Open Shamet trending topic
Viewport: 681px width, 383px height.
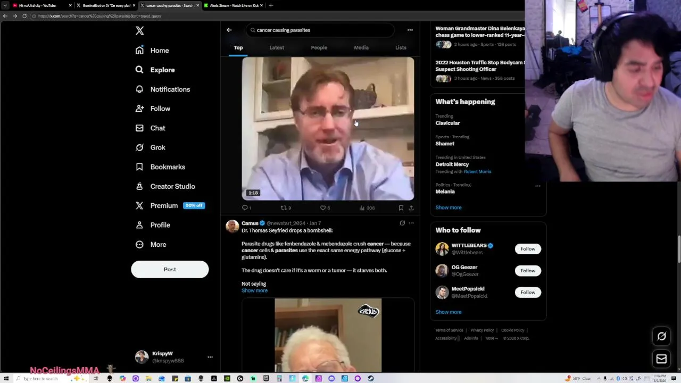[445, 144]
